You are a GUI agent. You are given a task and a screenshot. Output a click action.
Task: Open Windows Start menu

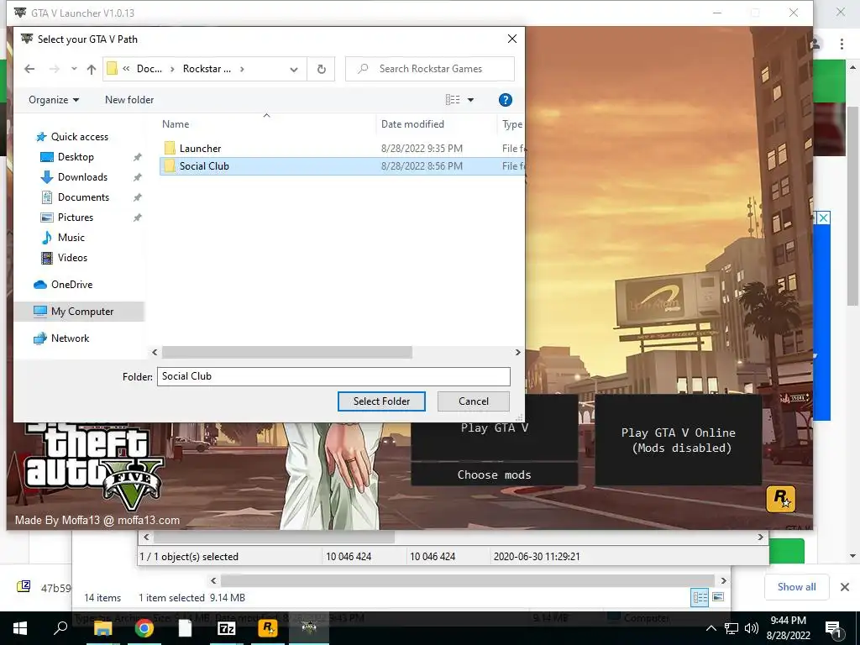(20, 628)
